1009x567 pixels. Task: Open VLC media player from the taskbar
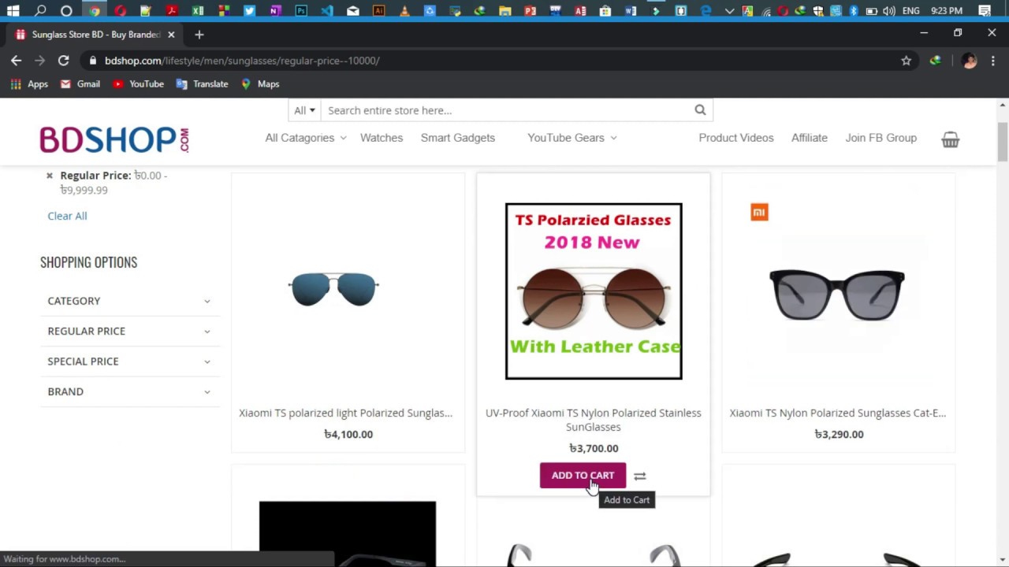point(404,11)
